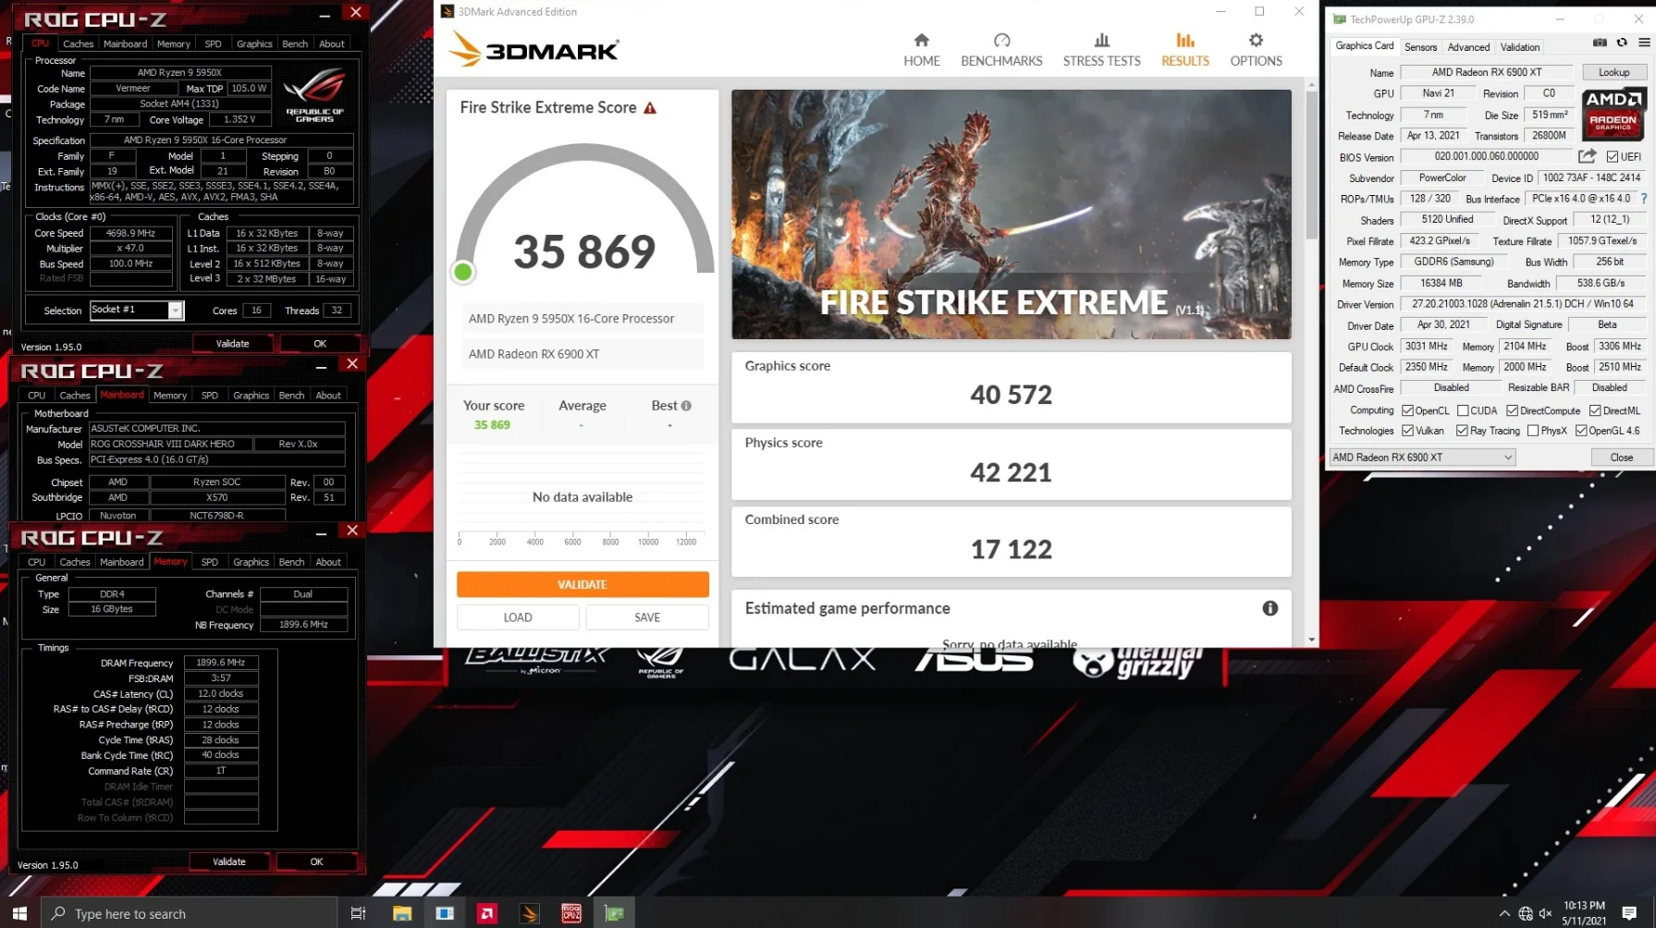Click the Lookup button in GPU-Z
Image resolution: width=1656 pixels, height=928 pixels.
tap(1613, 72)
